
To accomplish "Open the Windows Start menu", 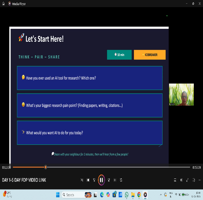I will [58, 195].
